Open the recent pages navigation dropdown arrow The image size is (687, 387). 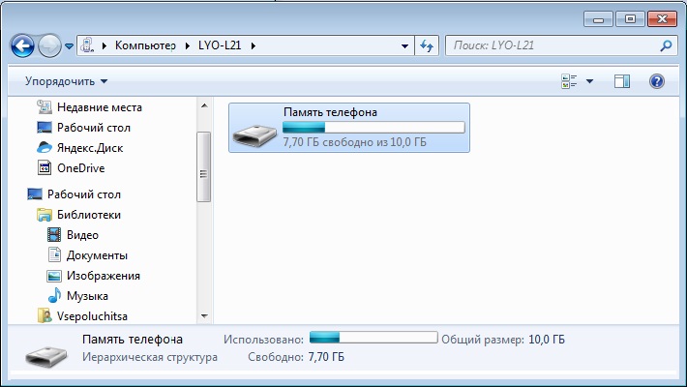(x=69, y=45)
